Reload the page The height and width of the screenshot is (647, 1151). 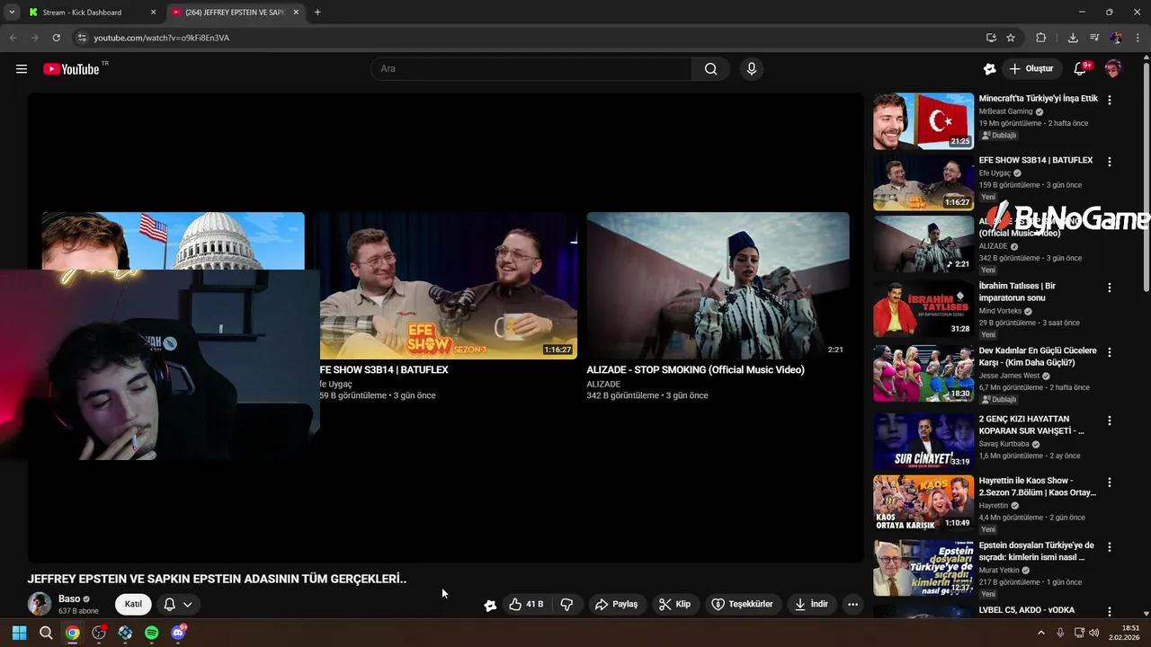[56, 38]
